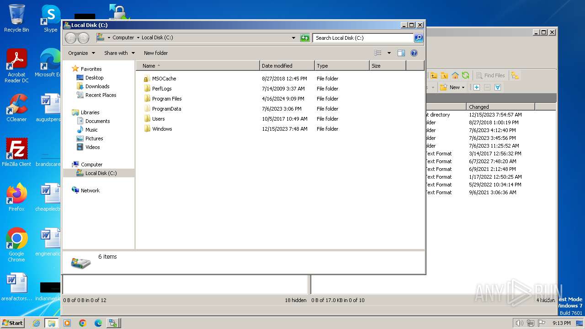Open Skype desktop shortcut

click(x=50, y=18)
